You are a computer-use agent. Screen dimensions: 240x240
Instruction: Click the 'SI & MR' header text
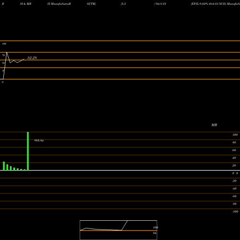tap(25, 4)
